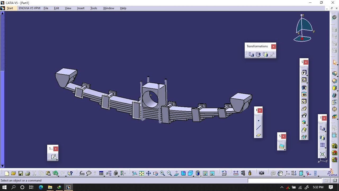Select the Hole tool in floating toolbar

click(304, 101)
